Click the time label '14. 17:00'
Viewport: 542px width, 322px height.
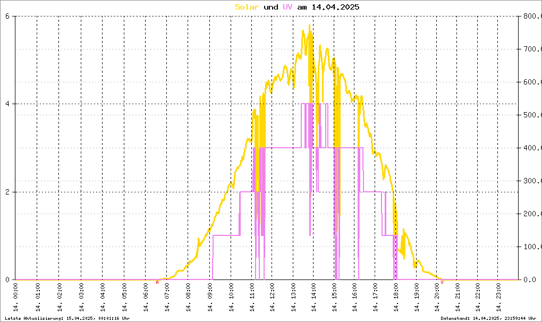(375, 297)
